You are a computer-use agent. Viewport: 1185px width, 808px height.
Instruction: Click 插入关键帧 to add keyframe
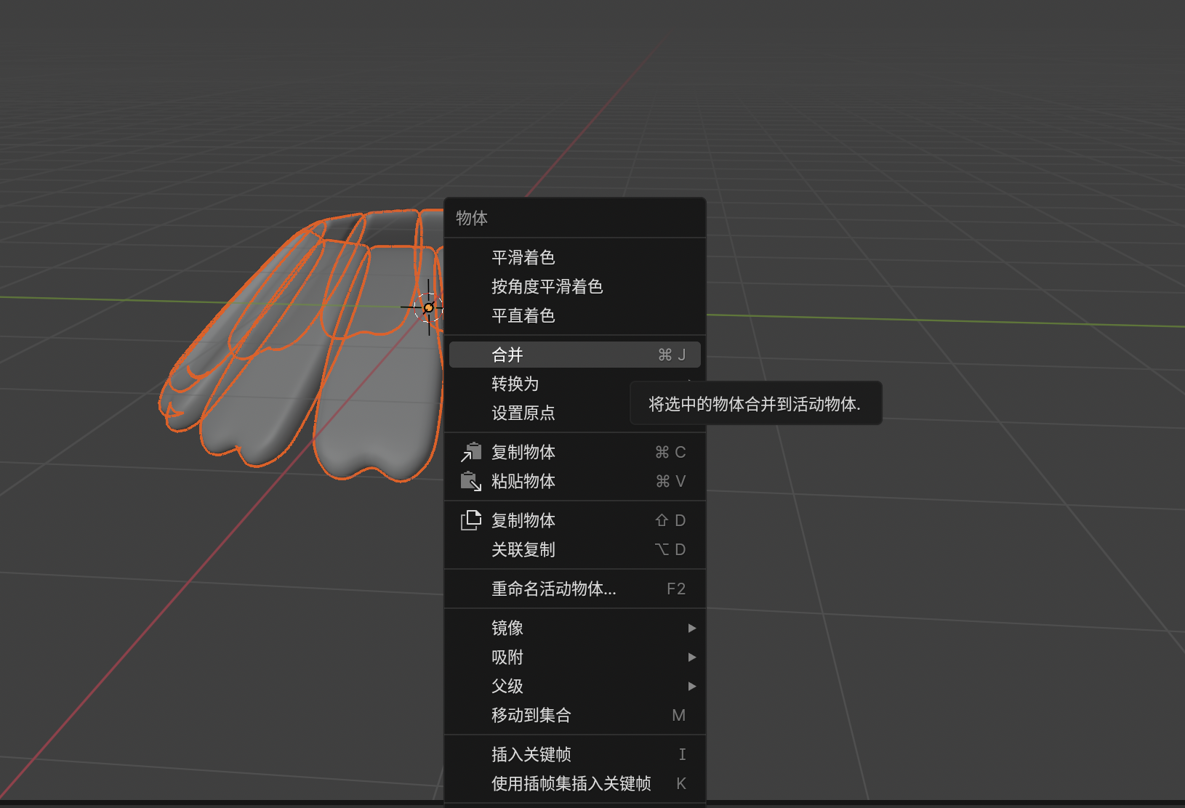pyautogui.click(x=530, y=754)
